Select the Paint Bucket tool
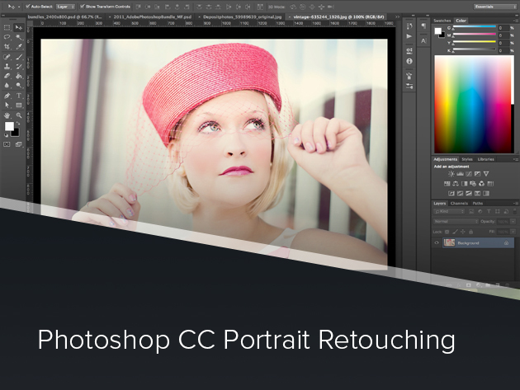The width and height of the screenshot is (520, 390). (x=19, y=76)
